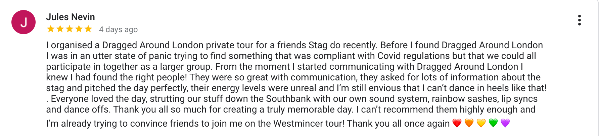
Task: Click the orange heart emoji
Action: pyautogui.click(x=469, y=123)
